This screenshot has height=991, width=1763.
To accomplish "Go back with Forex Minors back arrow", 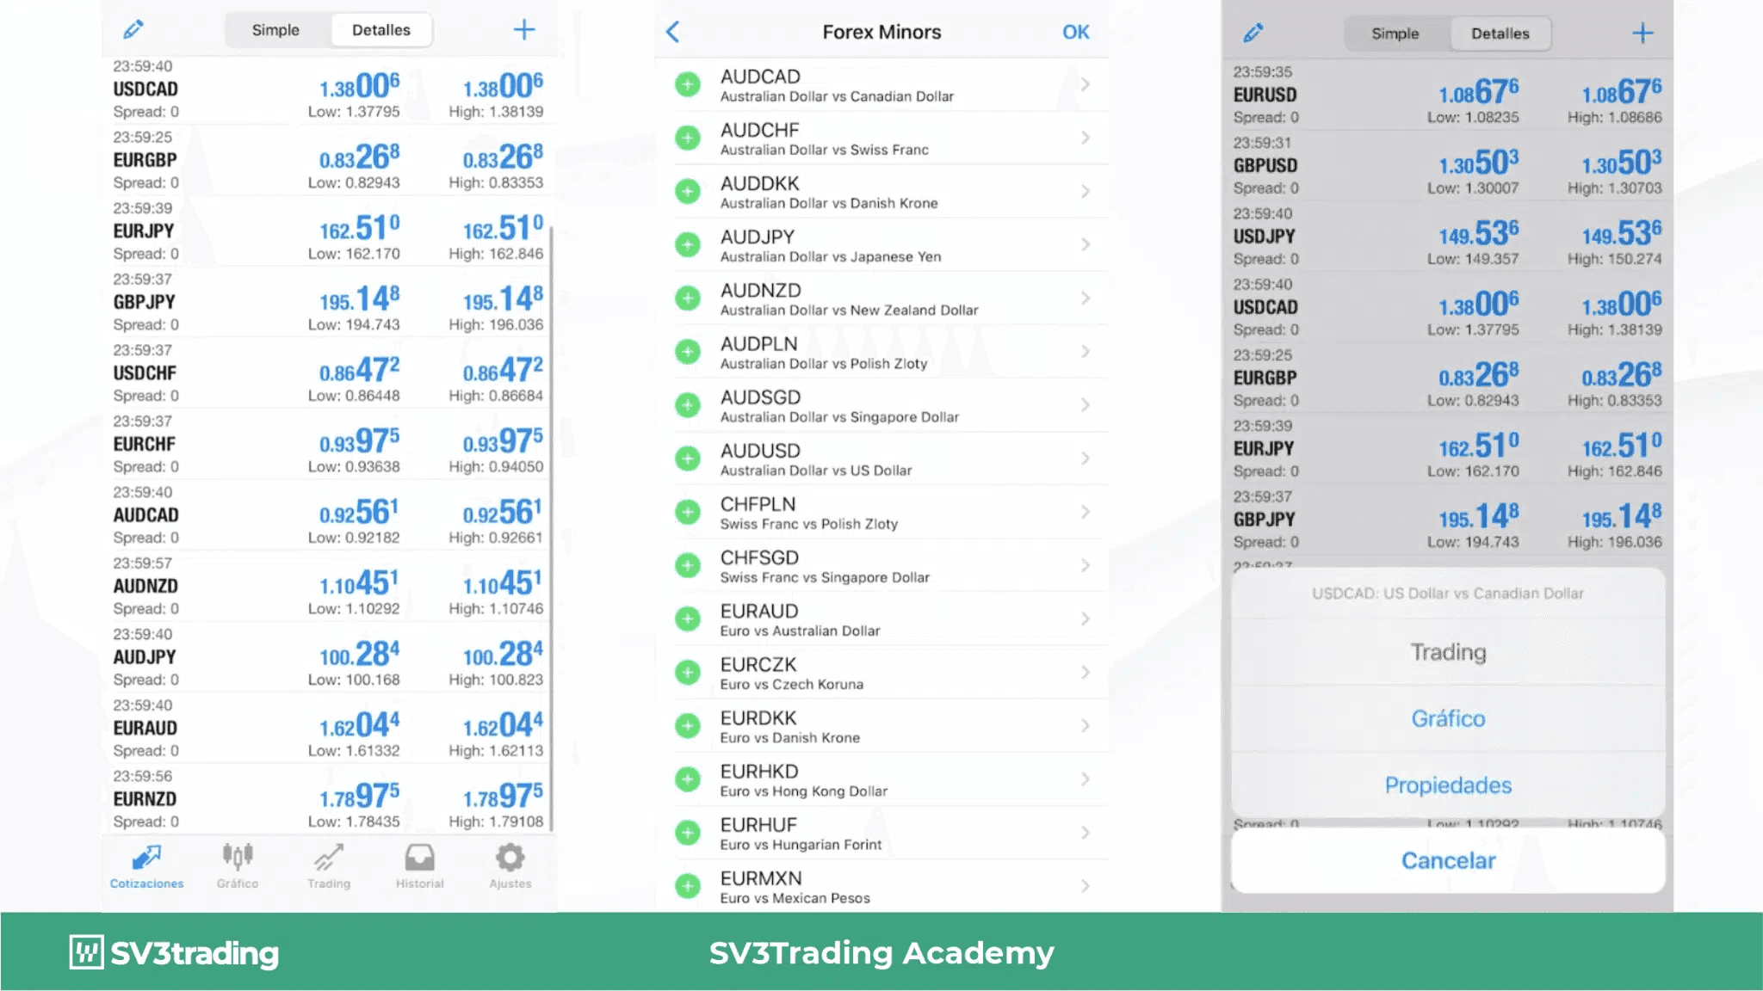I will click(673, 33).
